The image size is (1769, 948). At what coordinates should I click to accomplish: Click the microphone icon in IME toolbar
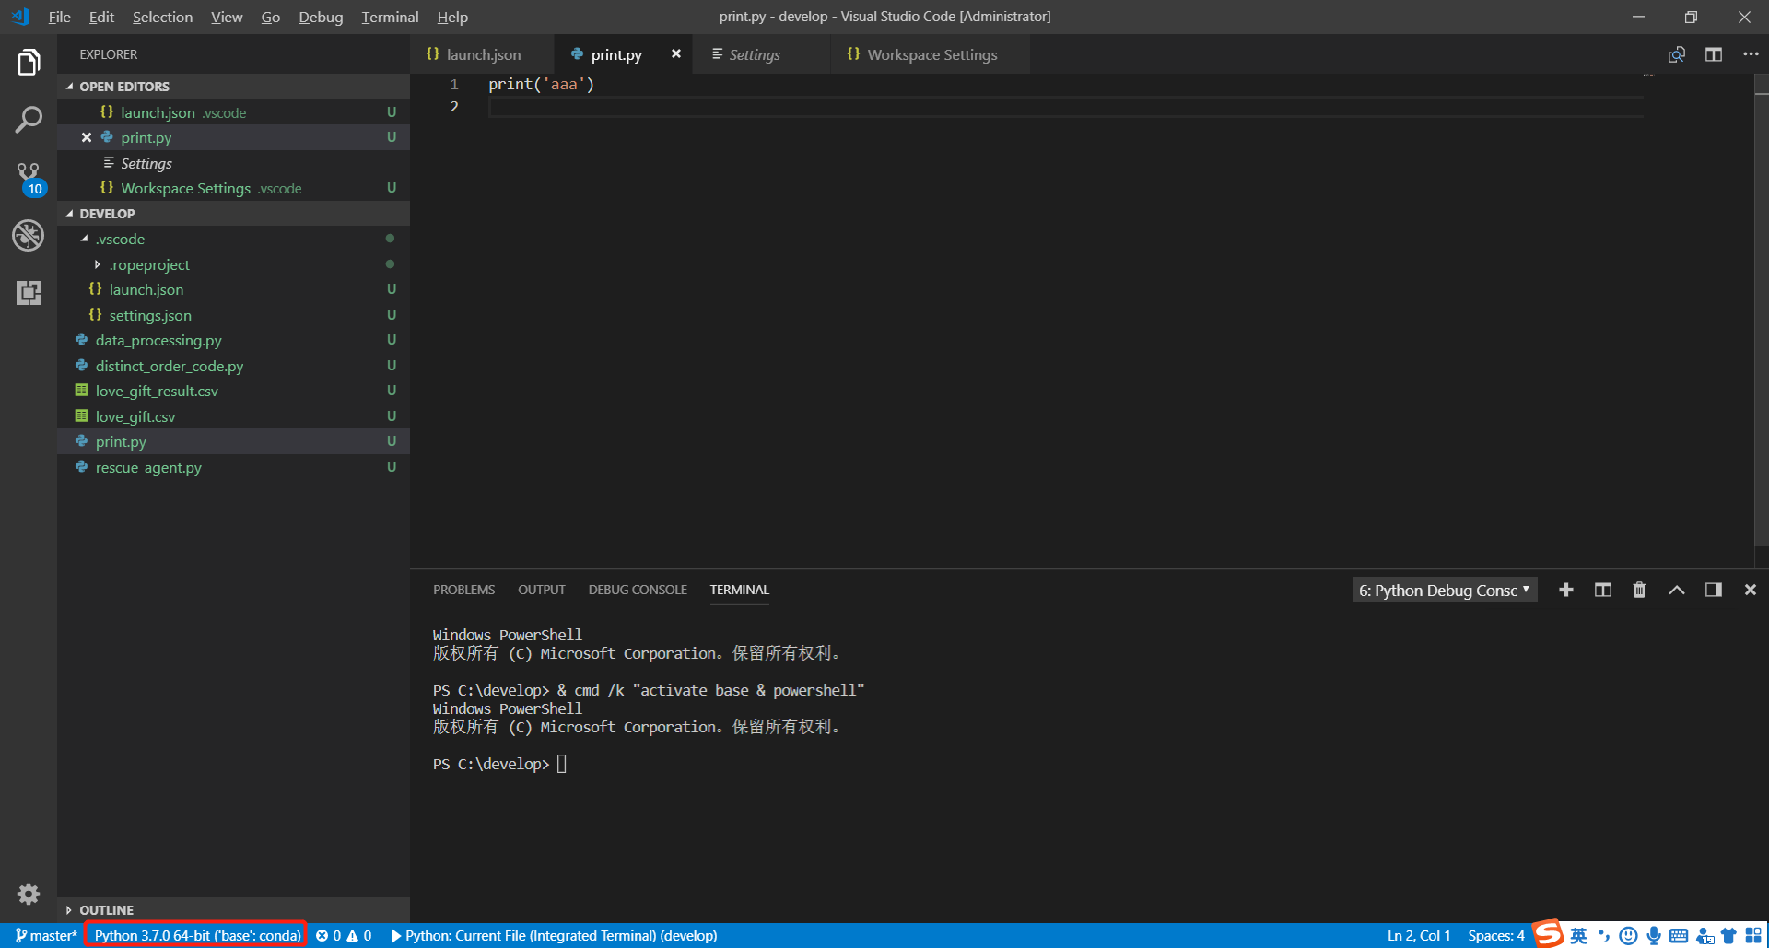coord(1654,936)
